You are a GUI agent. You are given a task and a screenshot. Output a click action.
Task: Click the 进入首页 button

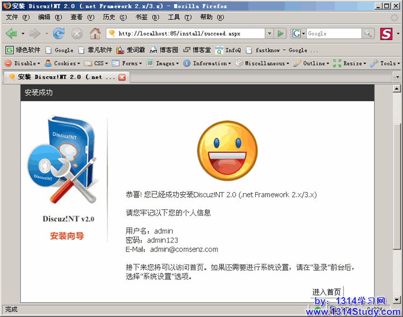pos(327,292)
